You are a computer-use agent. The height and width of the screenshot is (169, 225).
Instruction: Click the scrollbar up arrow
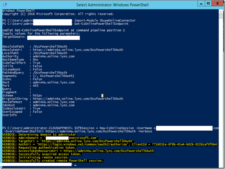[221, 12]
